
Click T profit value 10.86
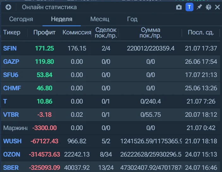pos(45,101)
